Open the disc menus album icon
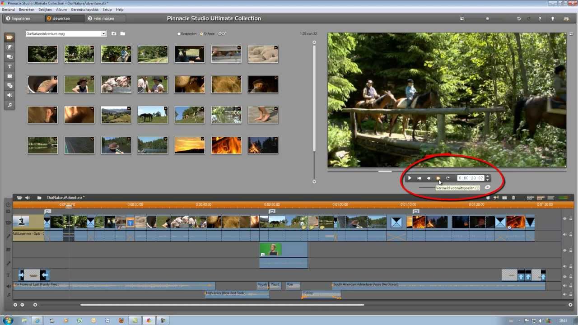Image resolution: width=578 pixels, height=325 pixels. 9,86
